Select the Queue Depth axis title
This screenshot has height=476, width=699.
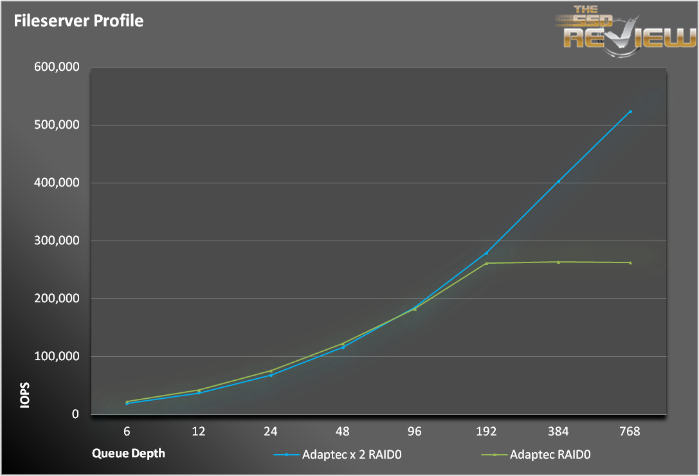[x=128, y=453]
